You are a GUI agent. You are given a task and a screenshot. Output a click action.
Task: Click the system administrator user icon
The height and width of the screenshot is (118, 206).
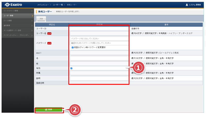coord(186,5)
